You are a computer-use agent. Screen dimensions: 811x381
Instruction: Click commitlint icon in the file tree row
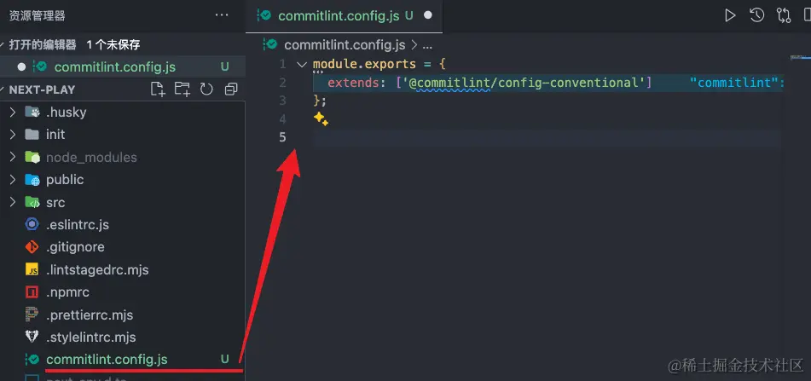tap(32, 360)
